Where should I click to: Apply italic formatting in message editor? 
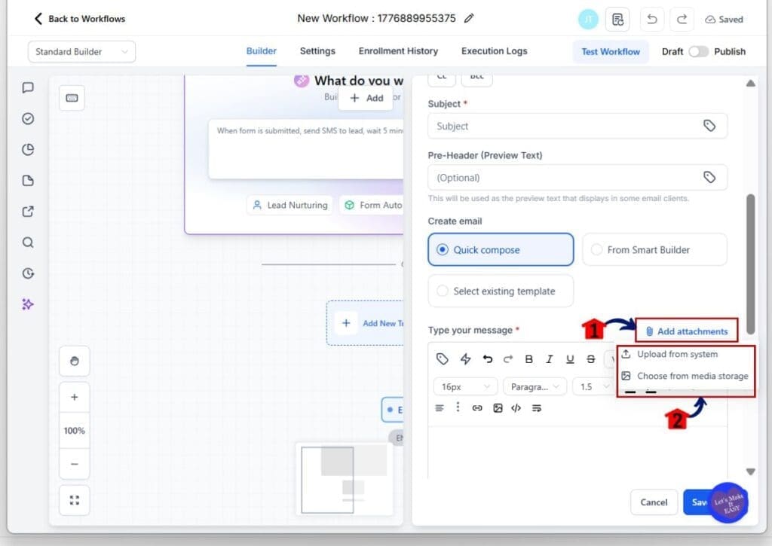pyautogui.click(x=550, y=359)
